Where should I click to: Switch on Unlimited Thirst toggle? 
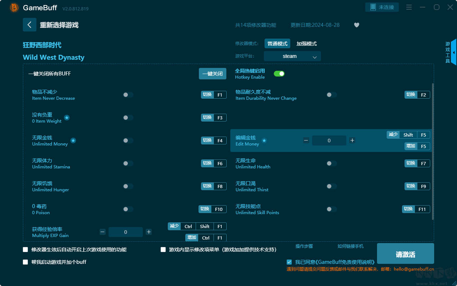coord(332,186)
